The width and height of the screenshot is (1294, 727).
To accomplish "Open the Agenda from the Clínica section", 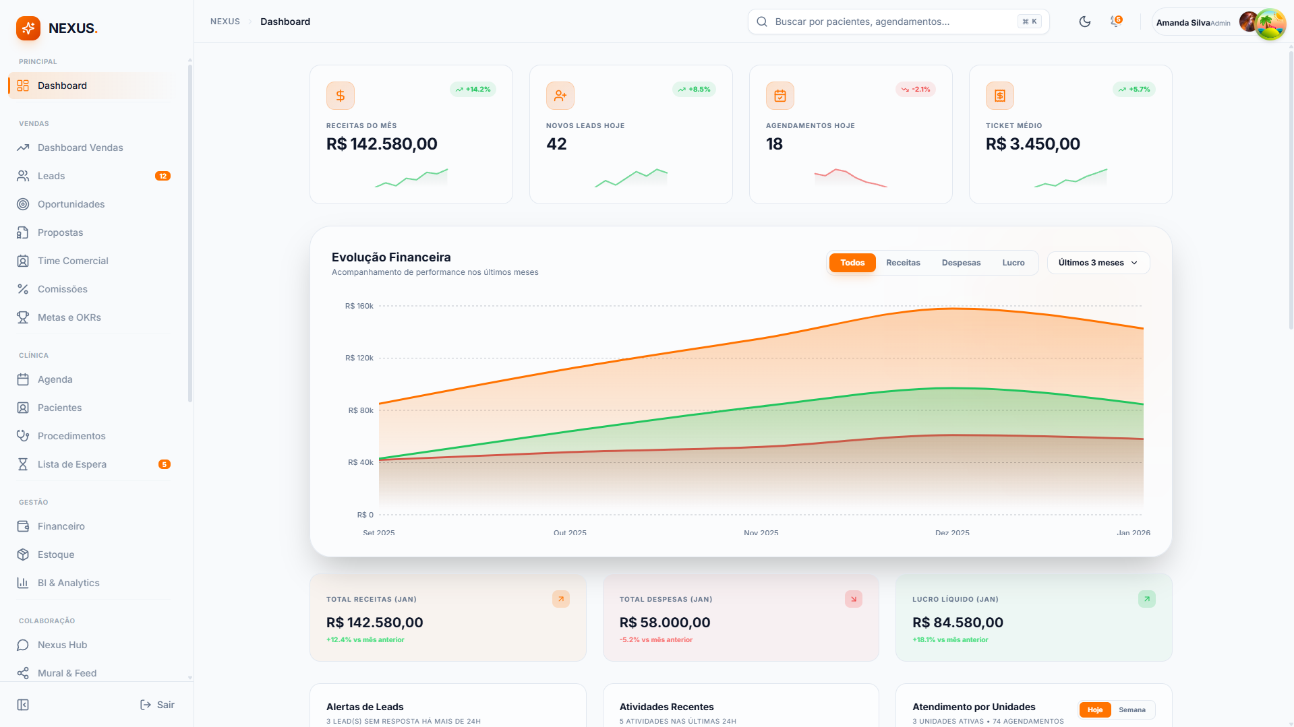I will point(54,379).
